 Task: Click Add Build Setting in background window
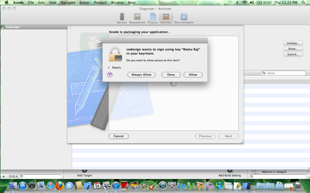click(x=230, y=173)
